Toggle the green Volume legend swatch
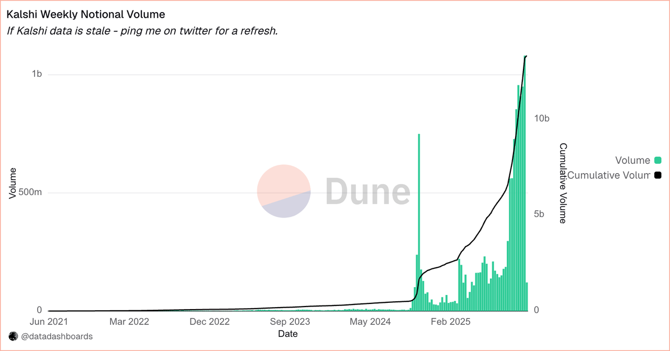The height and width of the screenshot is (351, 670). click(x=657, y=161)
